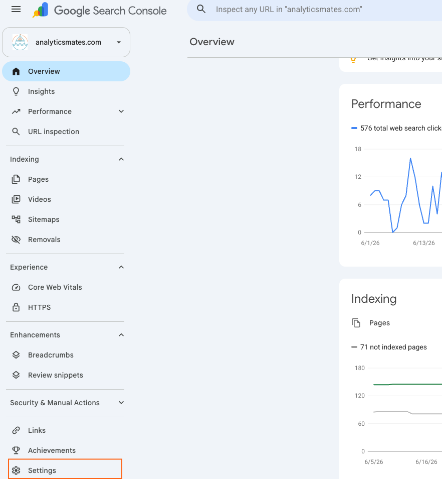The image size is (442, 479).
Task: Open the Achievements page
Action: point(66,450)
